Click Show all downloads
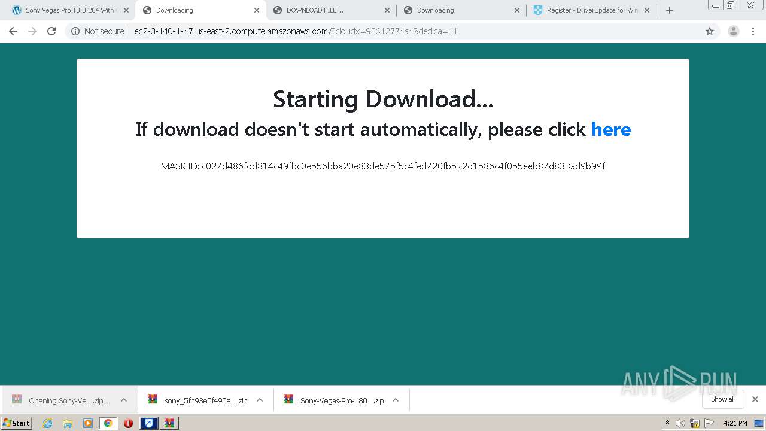The width and height of the screenshot is (766, 431). (722, 399)
